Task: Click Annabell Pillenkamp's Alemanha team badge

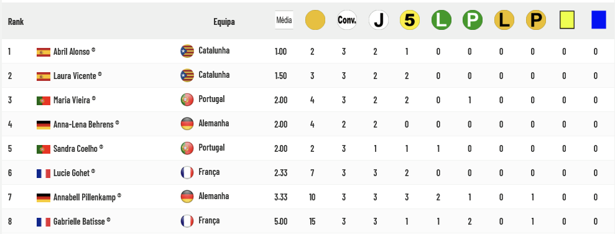Action: tap(187, 196)
